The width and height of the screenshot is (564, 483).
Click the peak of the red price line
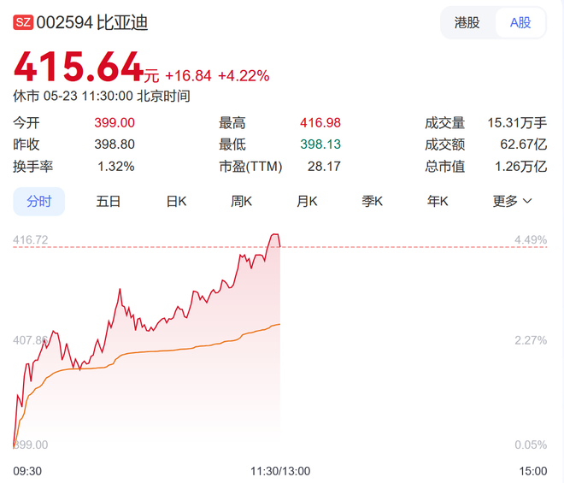(275, 234)
